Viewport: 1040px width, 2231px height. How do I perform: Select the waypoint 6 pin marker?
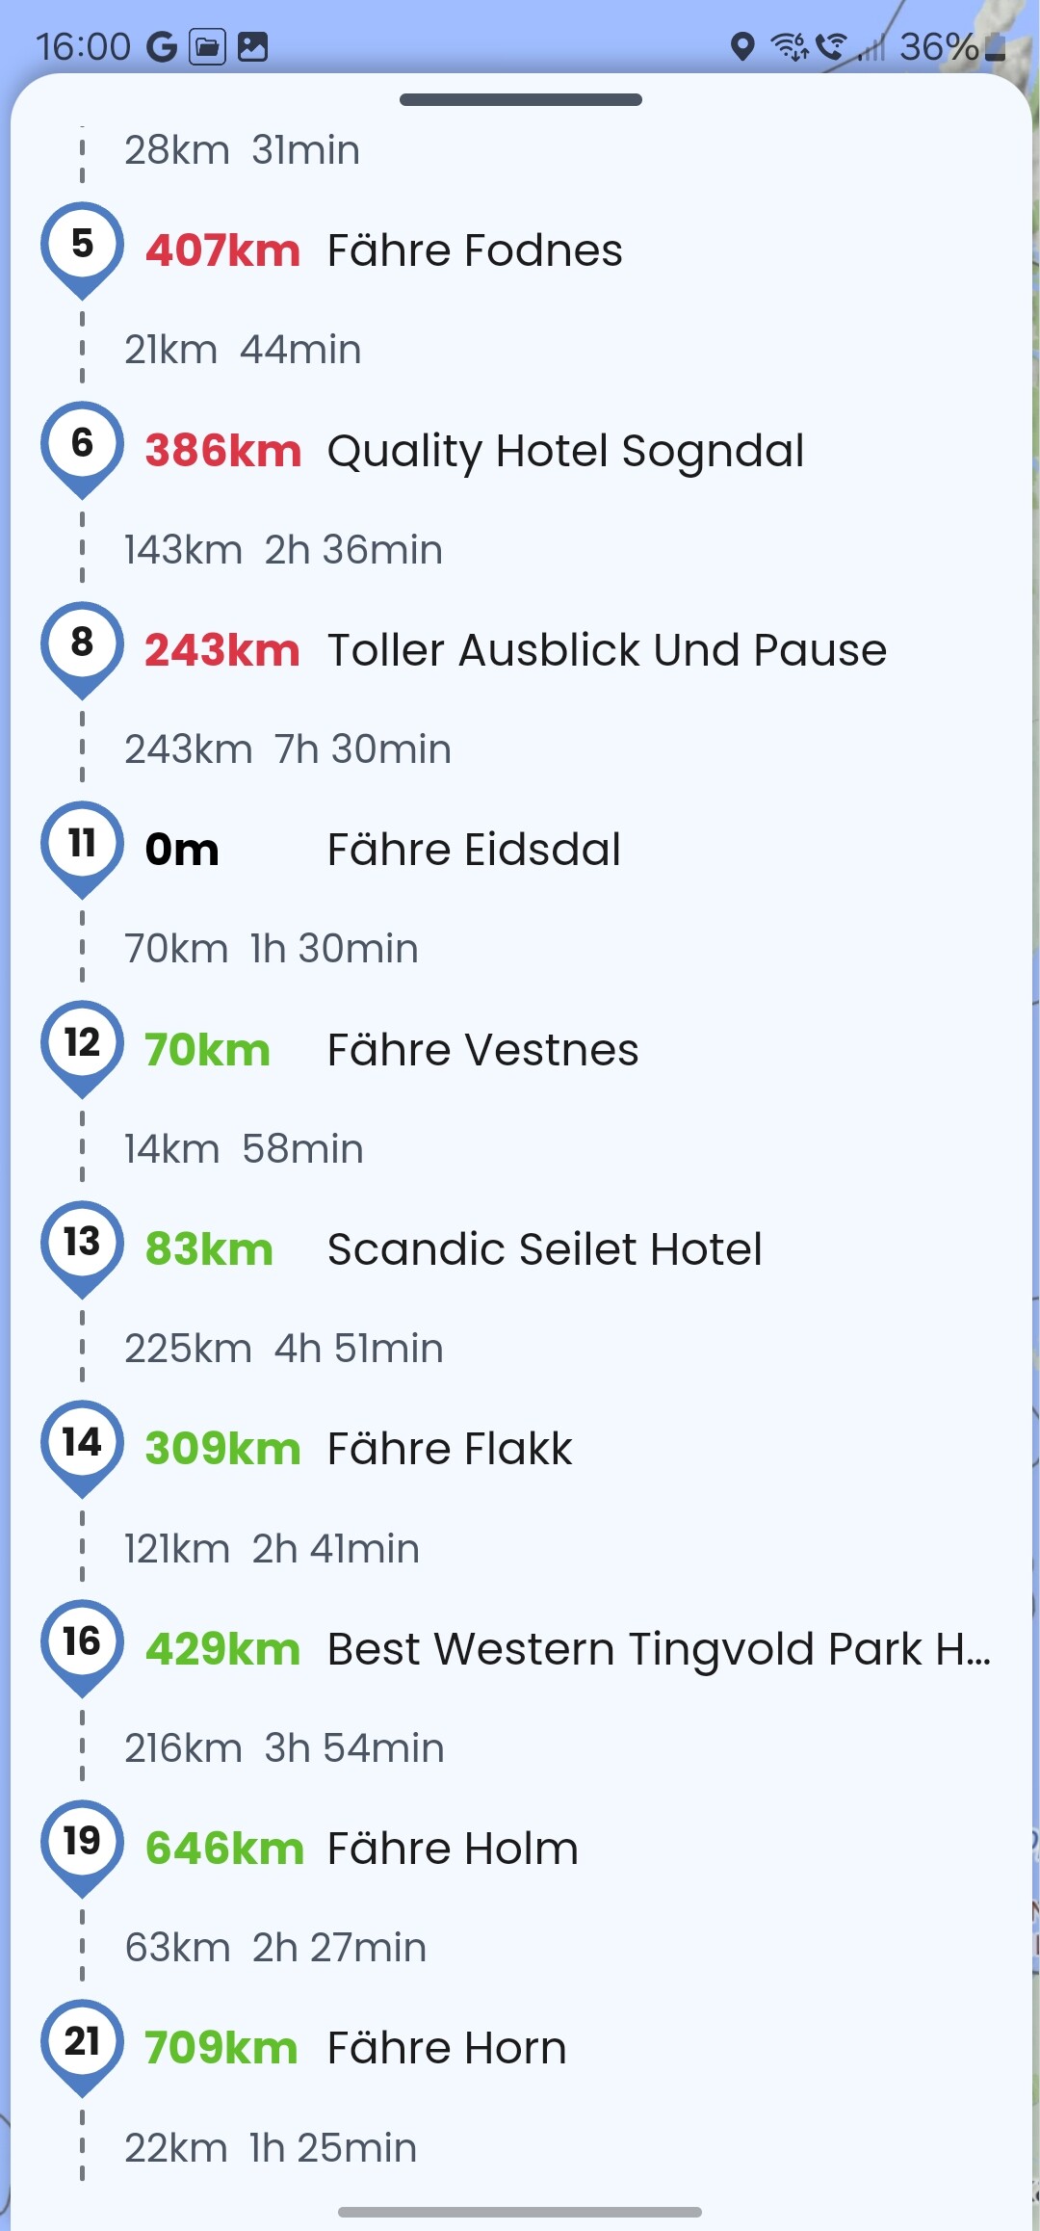82,446
